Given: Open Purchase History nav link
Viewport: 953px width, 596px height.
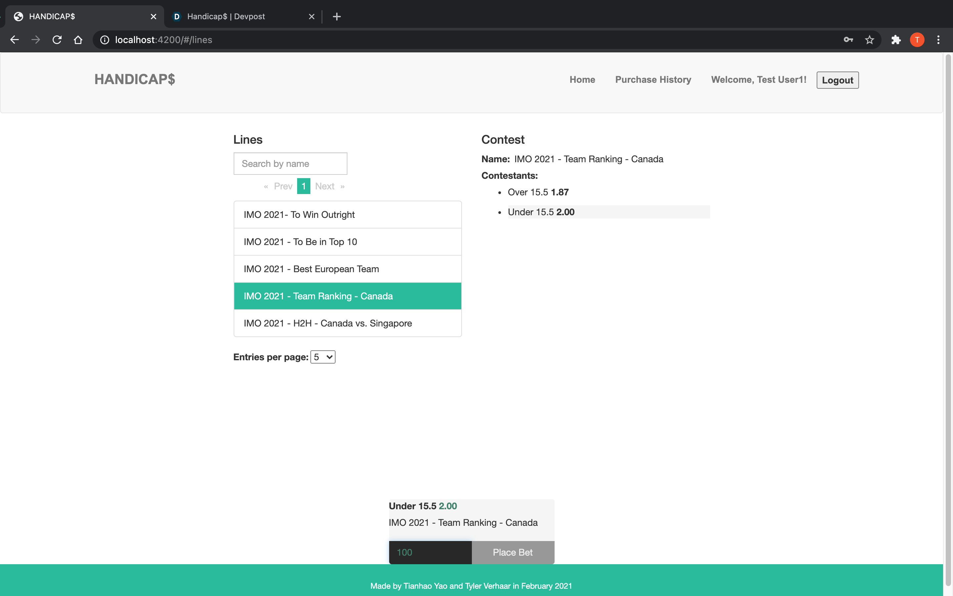Looking at the screenshot, I should 653,79.
